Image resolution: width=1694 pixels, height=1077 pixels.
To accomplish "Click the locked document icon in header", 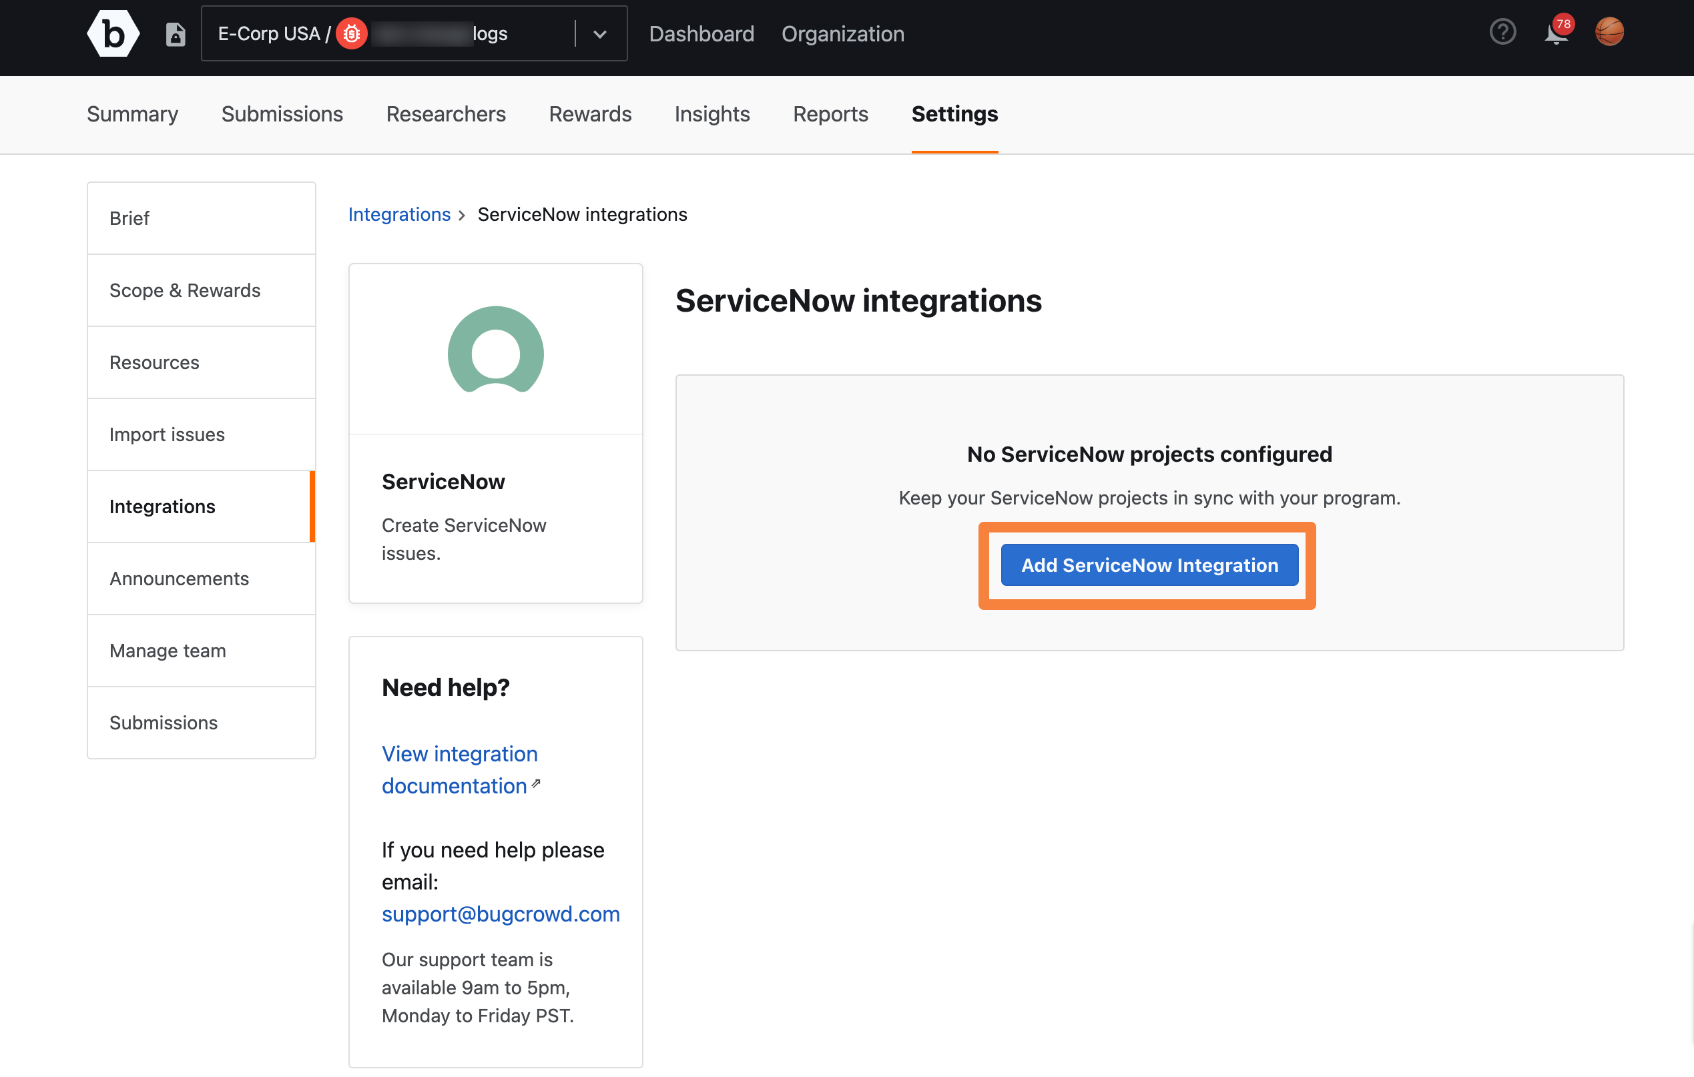I will [x=175, y=34].
